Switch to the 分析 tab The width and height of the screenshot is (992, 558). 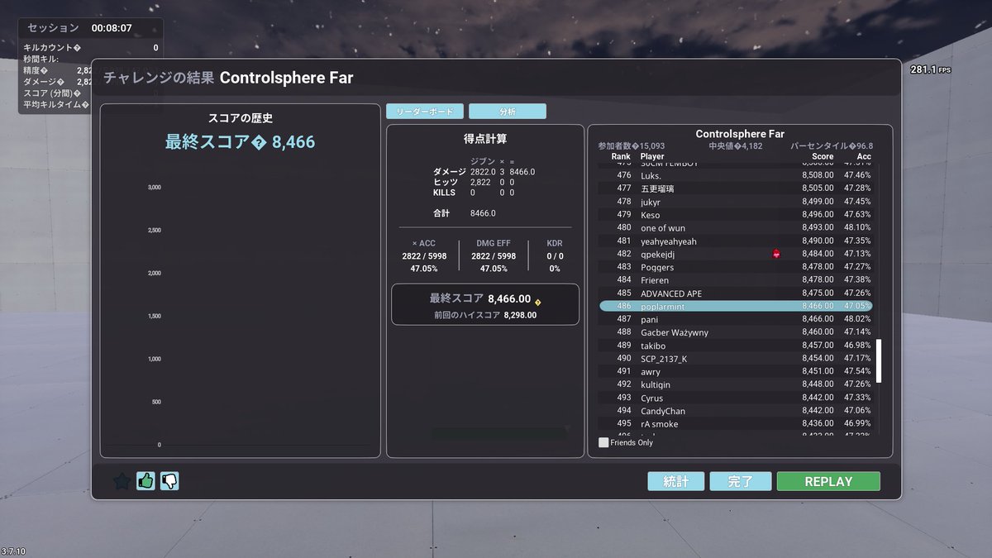[x=508, y=111]
